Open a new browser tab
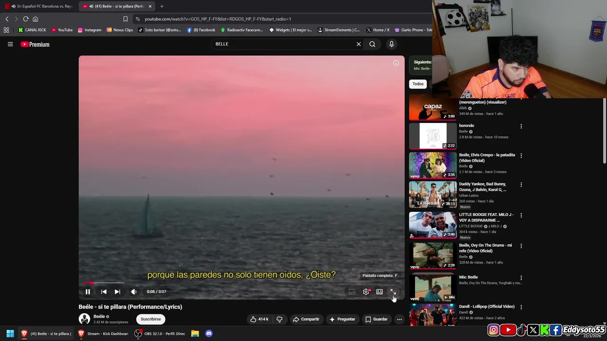607x341 pixels. click(162, 6)
